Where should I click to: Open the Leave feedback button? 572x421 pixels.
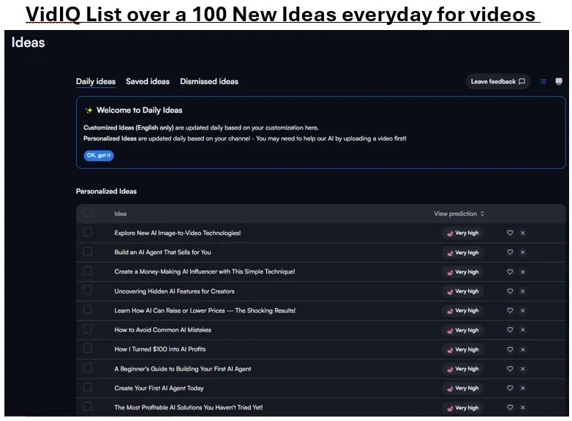[498, 81]
